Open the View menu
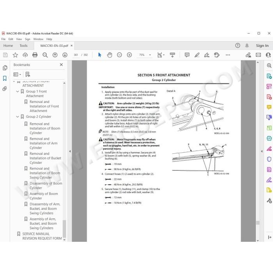Screen dimensions: 273x273 click(19, 39)
